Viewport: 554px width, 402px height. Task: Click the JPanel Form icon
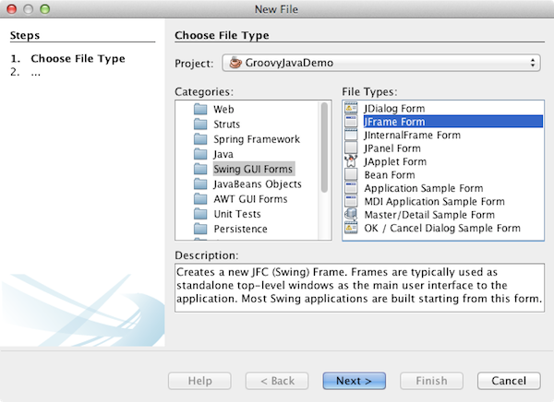350,148
